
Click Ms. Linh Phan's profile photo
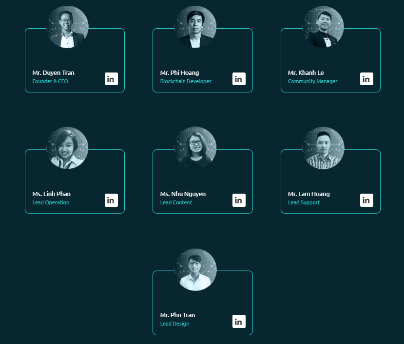[67, 148]
